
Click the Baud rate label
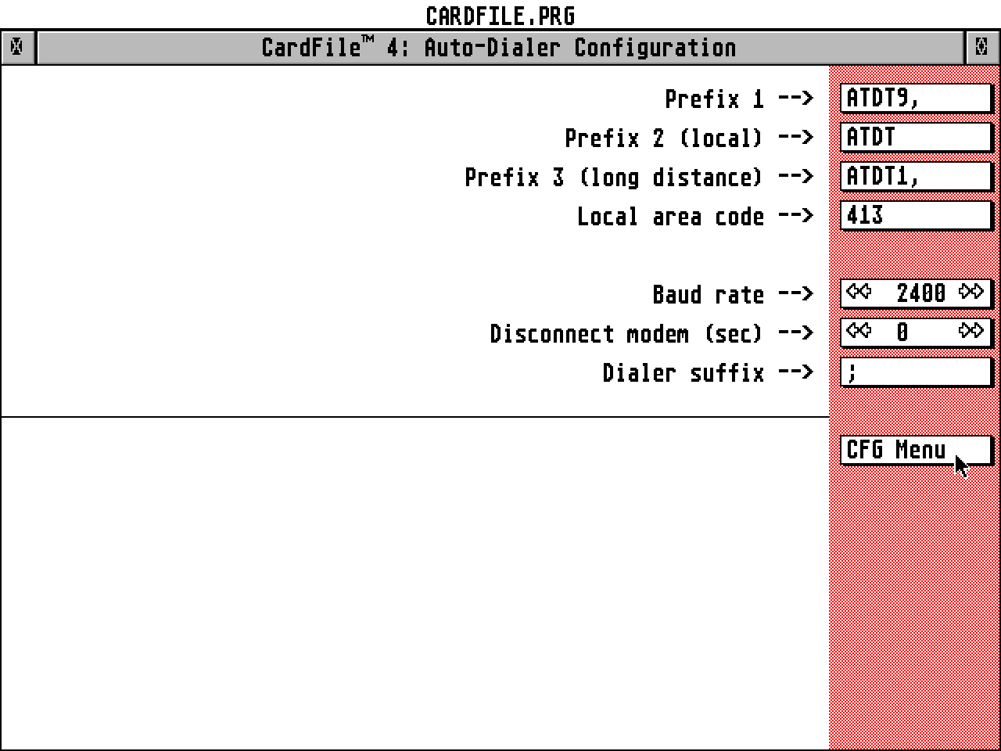[709, 294]
